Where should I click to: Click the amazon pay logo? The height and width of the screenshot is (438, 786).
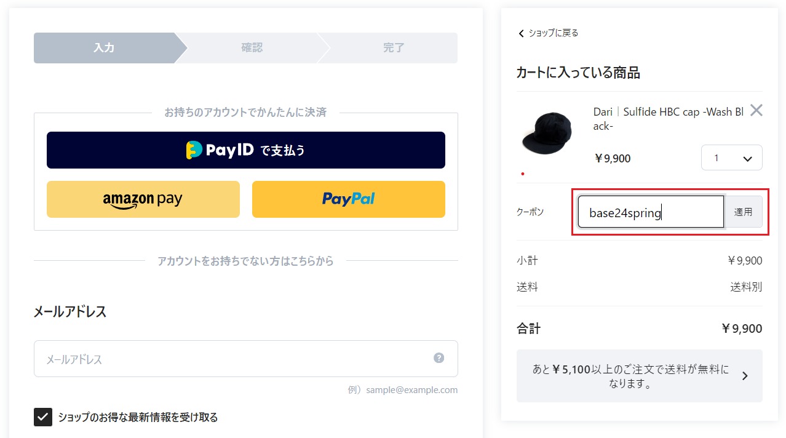pos(143,199)
